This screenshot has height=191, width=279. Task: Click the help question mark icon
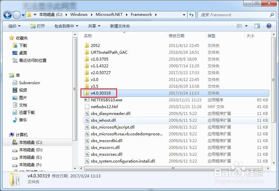tap(269, 26)
